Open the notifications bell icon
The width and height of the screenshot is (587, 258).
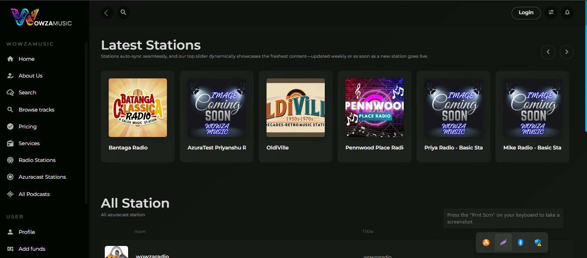point(567,12)
